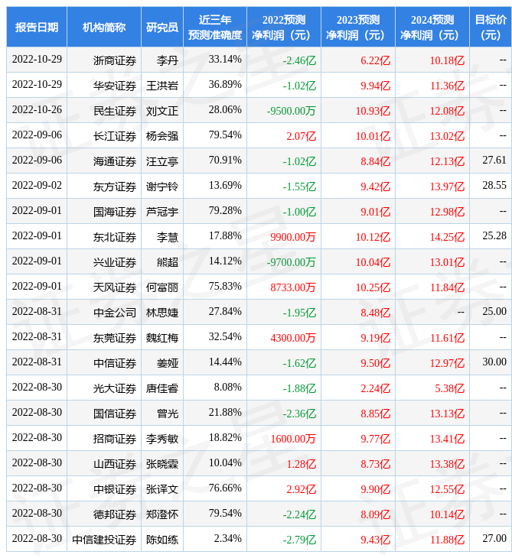Click accuracy value 70.91%
The image size is (512, 558).
[x=225, y=161]
